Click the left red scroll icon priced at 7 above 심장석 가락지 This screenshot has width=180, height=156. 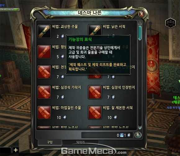[x=44, y=72]
